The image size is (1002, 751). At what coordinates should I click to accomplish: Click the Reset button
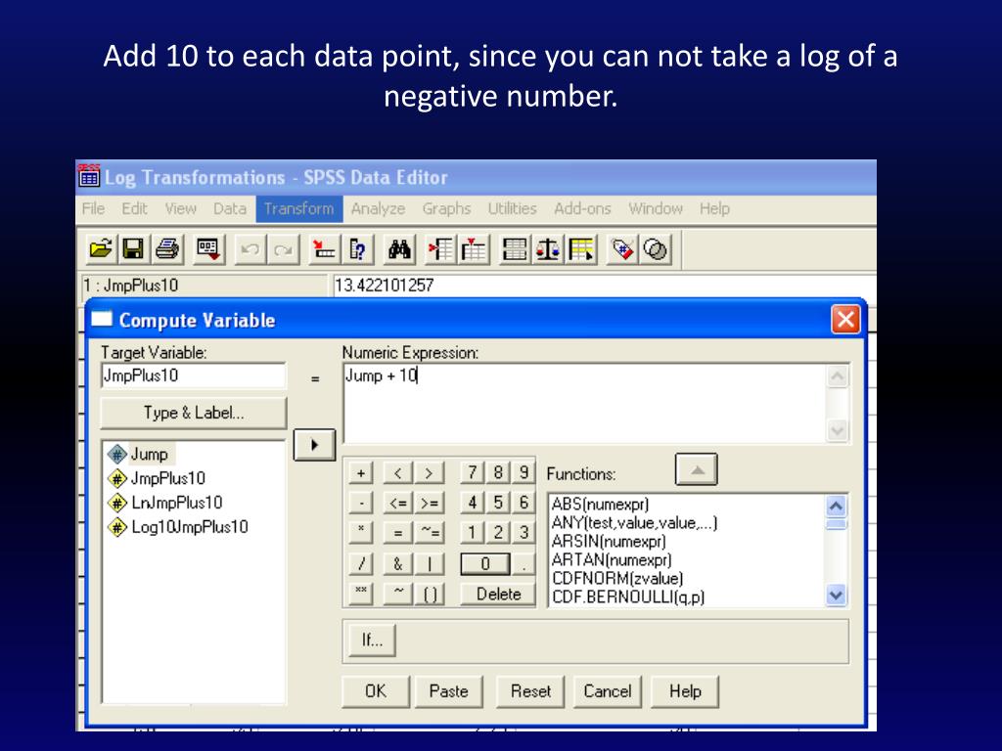tap(530, 691)
